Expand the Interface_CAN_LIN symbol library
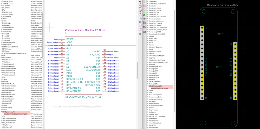This screenshot has width=260, height=129. click(x=1, y=84)
